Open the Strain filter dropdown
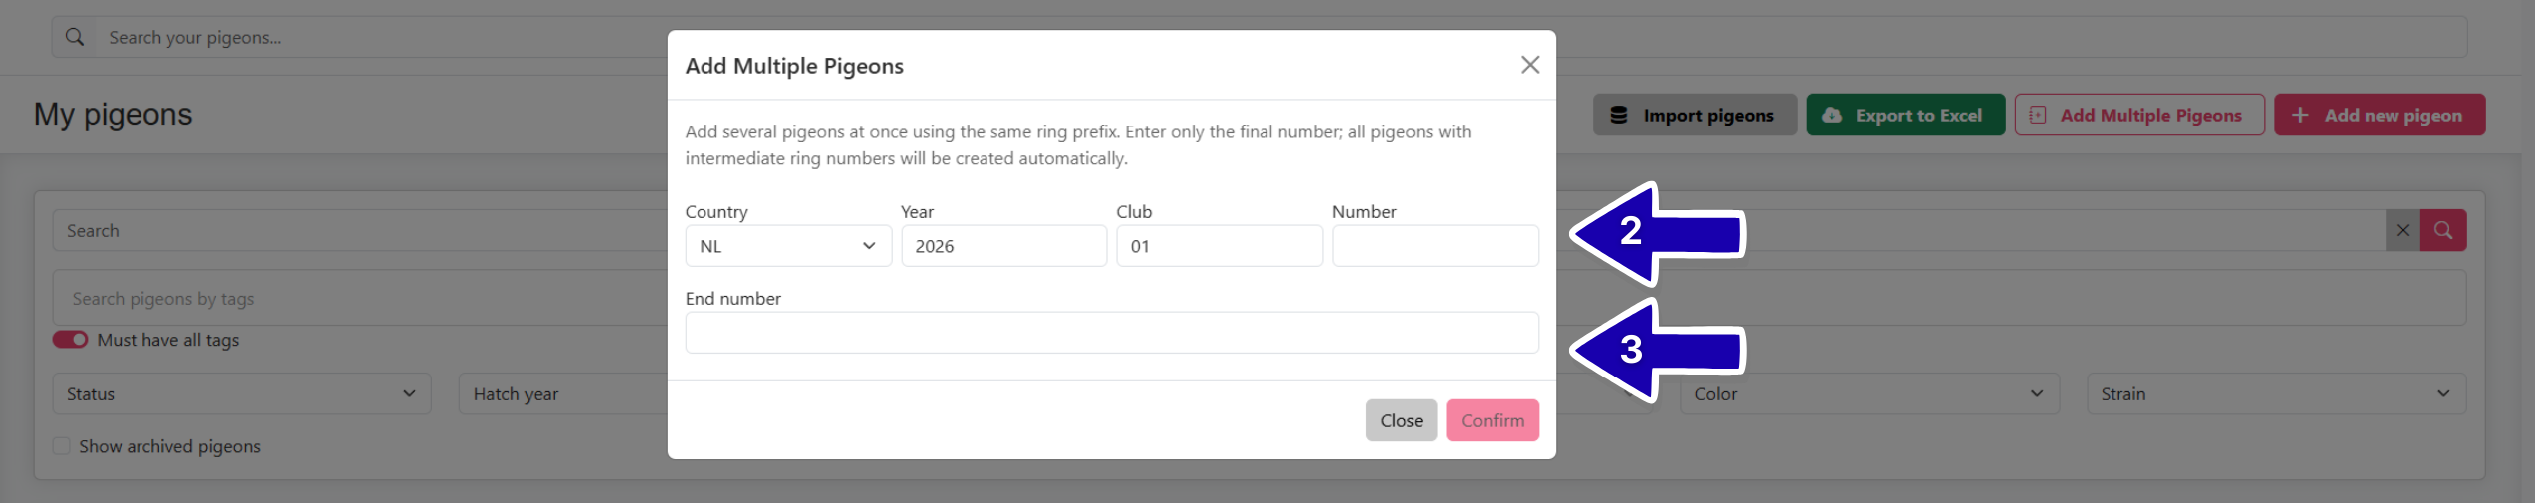The width and height of the screenshot is (2535, 503). pyautogui.click(x=2275, y=394)
